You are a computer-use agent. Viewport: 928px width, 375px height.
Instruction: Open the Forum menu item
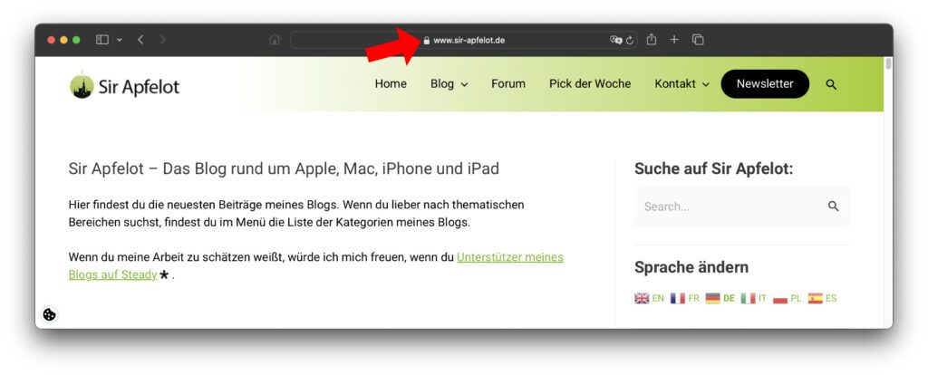508,84
